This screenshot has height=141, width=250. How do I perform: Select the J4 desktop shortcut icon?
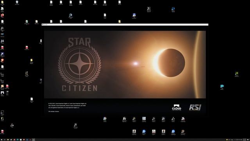click(2, 42)
